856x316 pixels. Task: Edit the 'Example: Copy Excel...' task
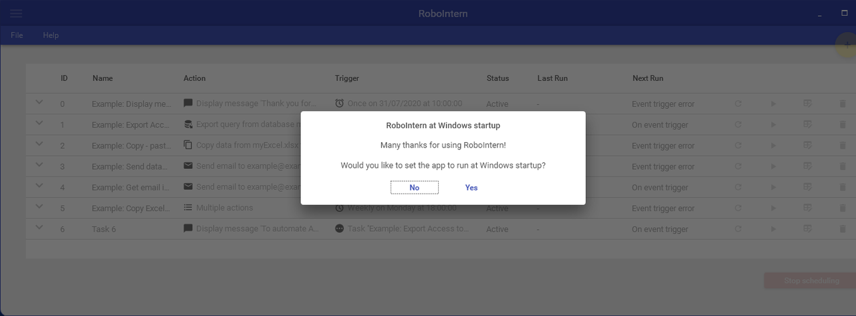(808, 208)
